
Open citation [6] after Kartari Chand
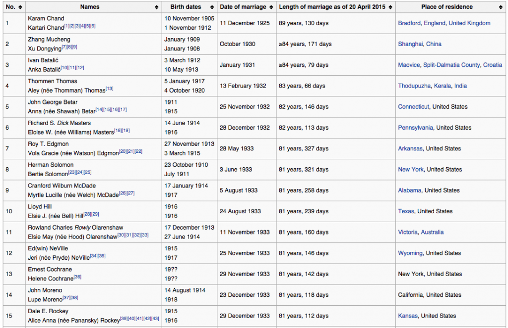point(93,26)
